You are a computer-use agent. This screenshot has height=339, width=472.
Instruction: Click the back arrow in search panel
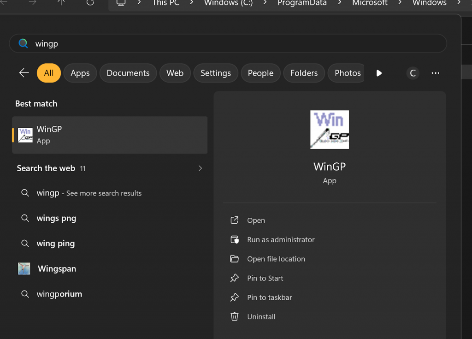click(24, 73)
